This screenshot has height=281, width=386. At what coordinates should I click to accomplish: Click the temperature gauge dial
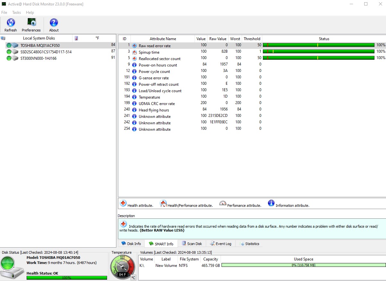(122, 267)
